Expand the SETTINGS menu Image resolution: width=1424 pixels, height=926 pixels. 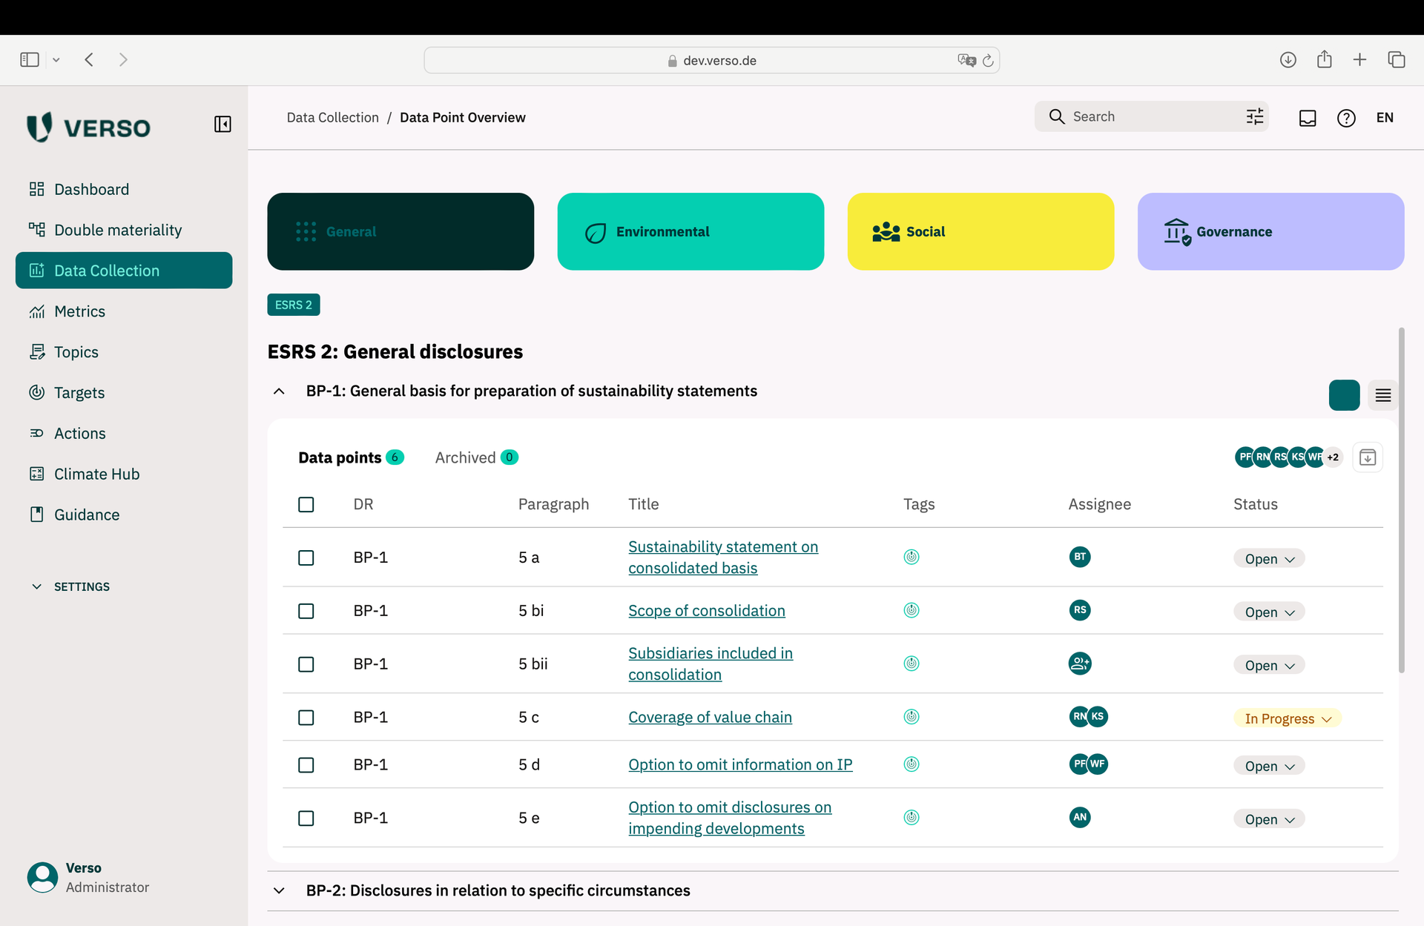point(71,586)
